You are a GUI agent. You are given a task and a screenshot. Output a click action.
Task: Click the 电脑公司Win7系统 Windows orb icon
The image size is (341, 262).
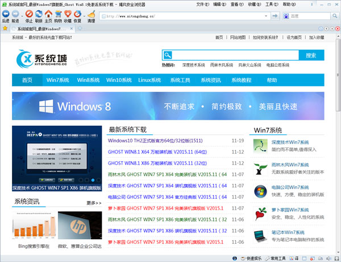pyautogui.click(x=260, y=191)
